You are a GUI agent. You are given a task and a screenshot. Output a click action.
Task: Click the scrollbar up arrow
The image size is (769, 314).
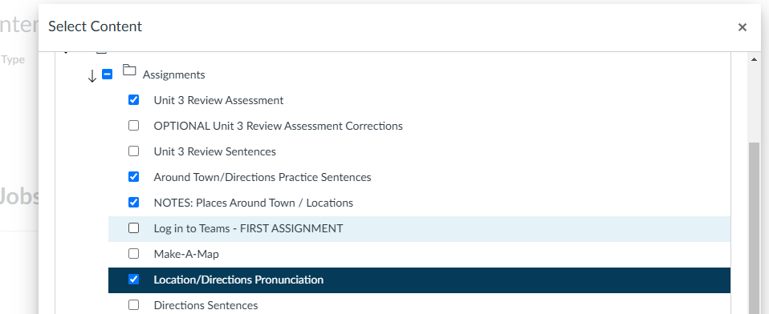[754, 59]
